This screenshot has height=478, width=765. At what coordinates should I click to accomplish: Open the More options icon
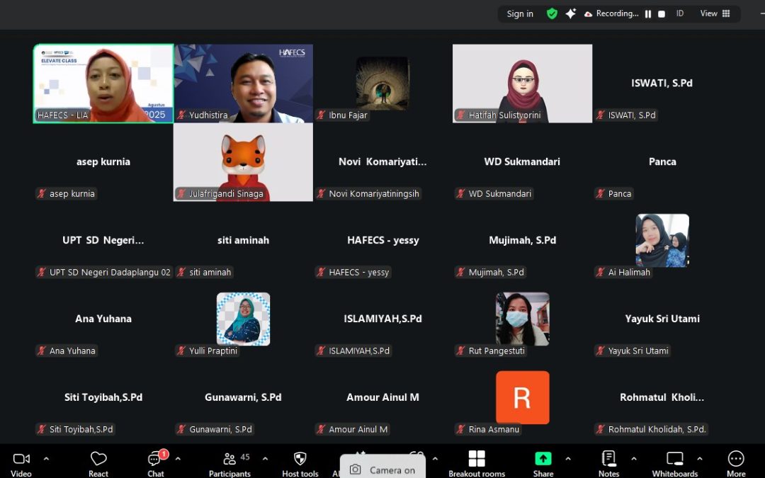coord(736,459)
